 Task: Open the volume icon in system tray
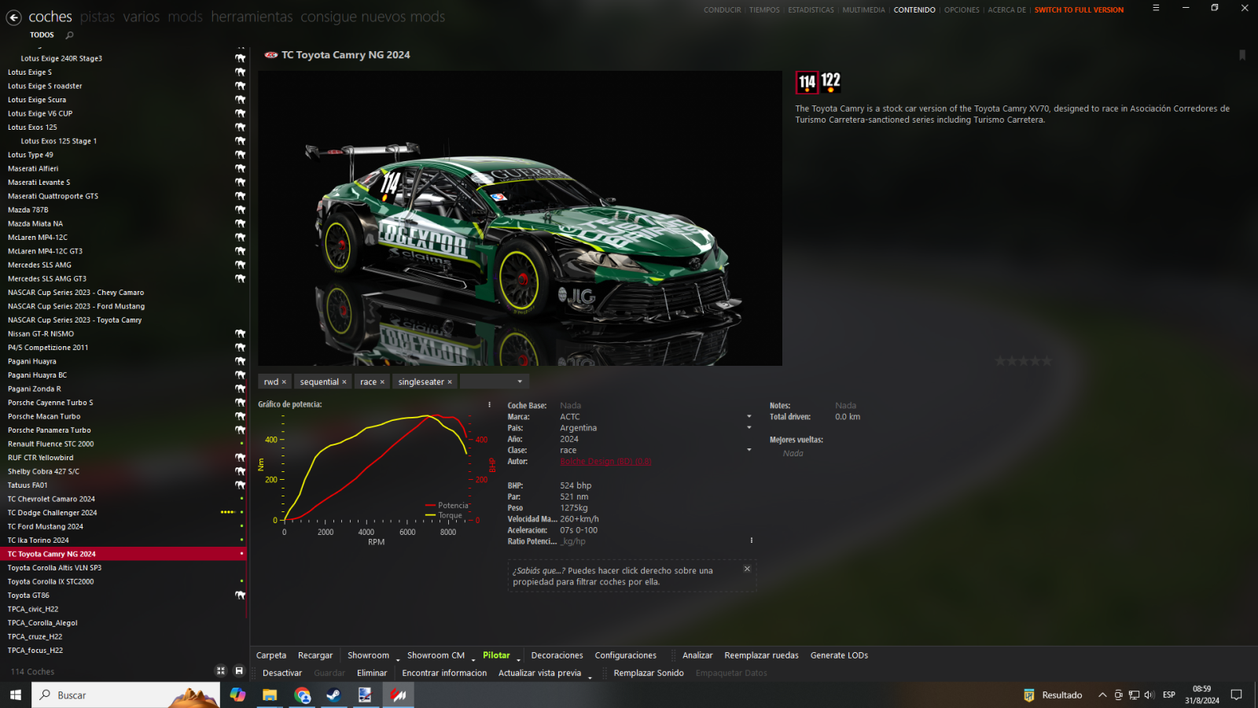point(1149,695)
